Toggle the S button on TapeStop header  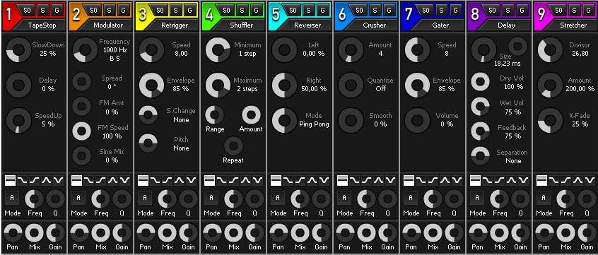(42, 11)
